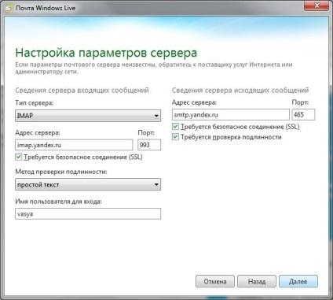
Task: Click the Имя пользователя для входа label
Action: 58,202
